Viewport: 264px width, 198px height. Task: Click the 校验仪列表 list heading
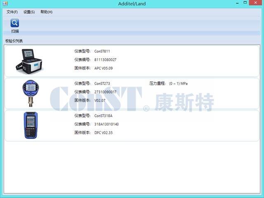coord(14,41)
